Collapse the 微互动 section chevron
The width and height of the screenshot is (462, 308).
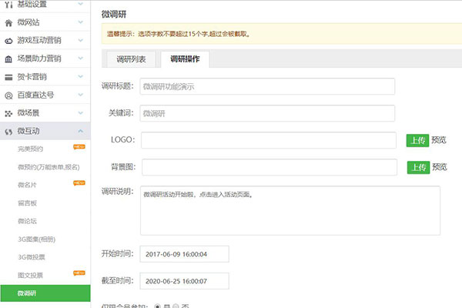click(x=80, y=131)
